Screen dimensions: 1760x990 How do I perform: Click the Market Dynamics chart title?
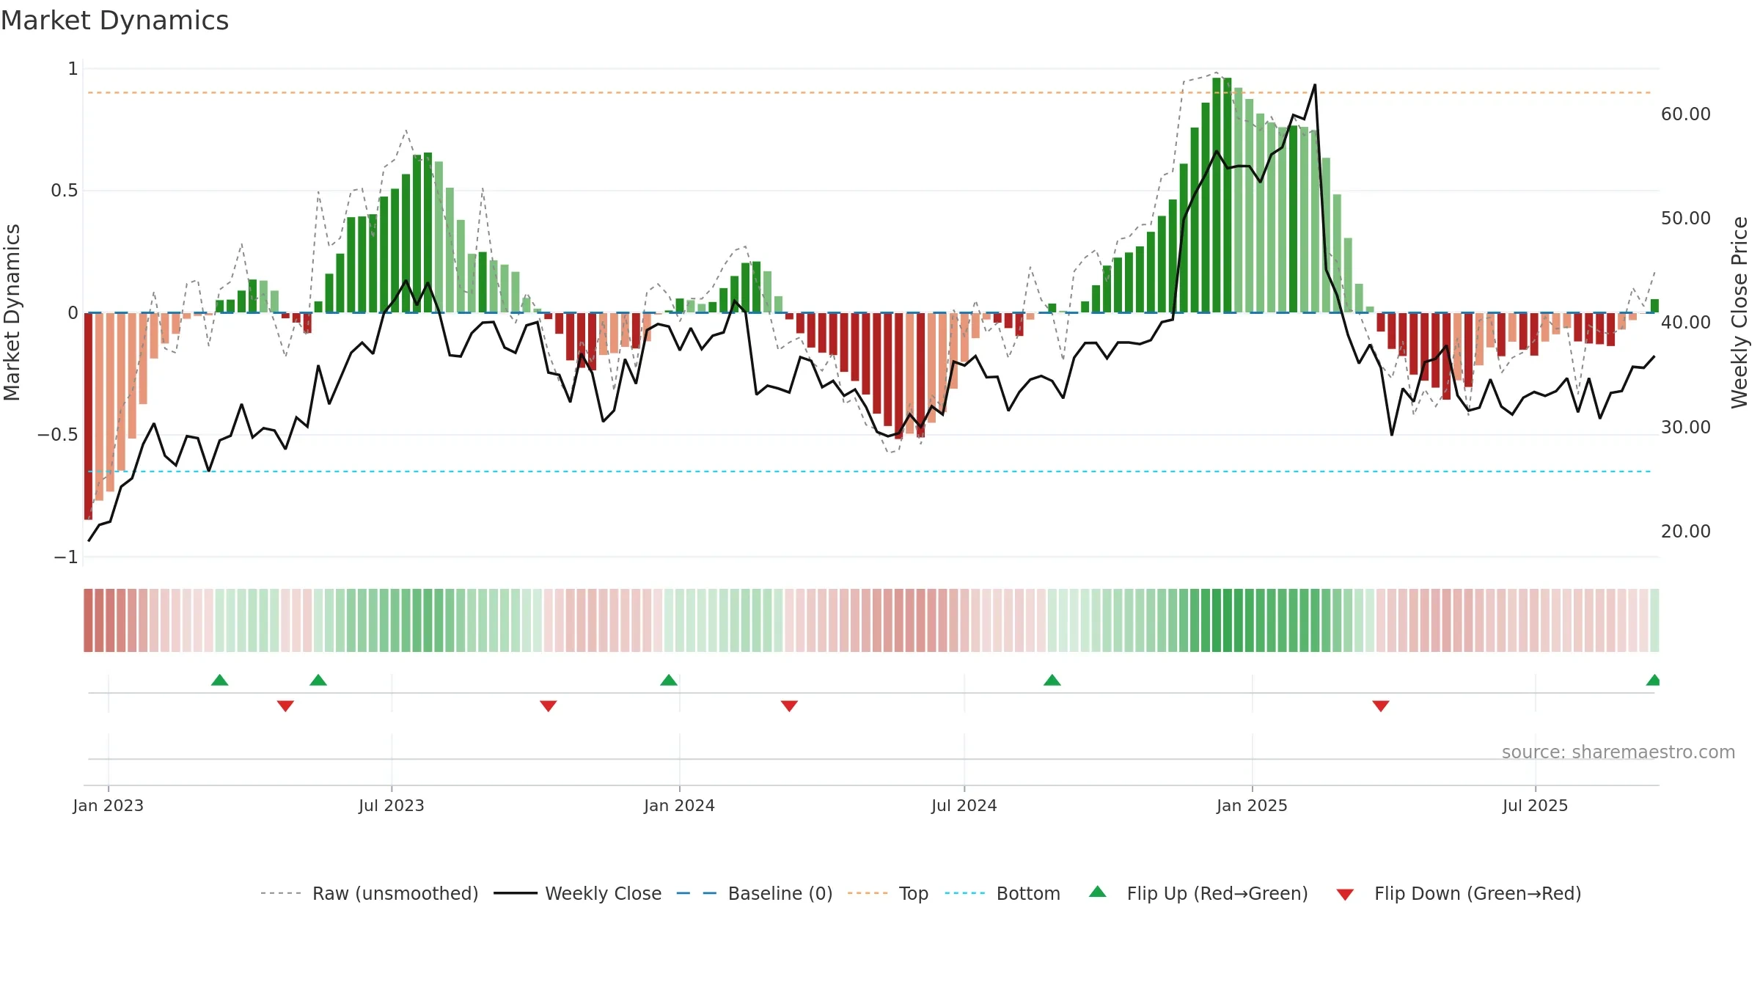[x=114, y=21]
